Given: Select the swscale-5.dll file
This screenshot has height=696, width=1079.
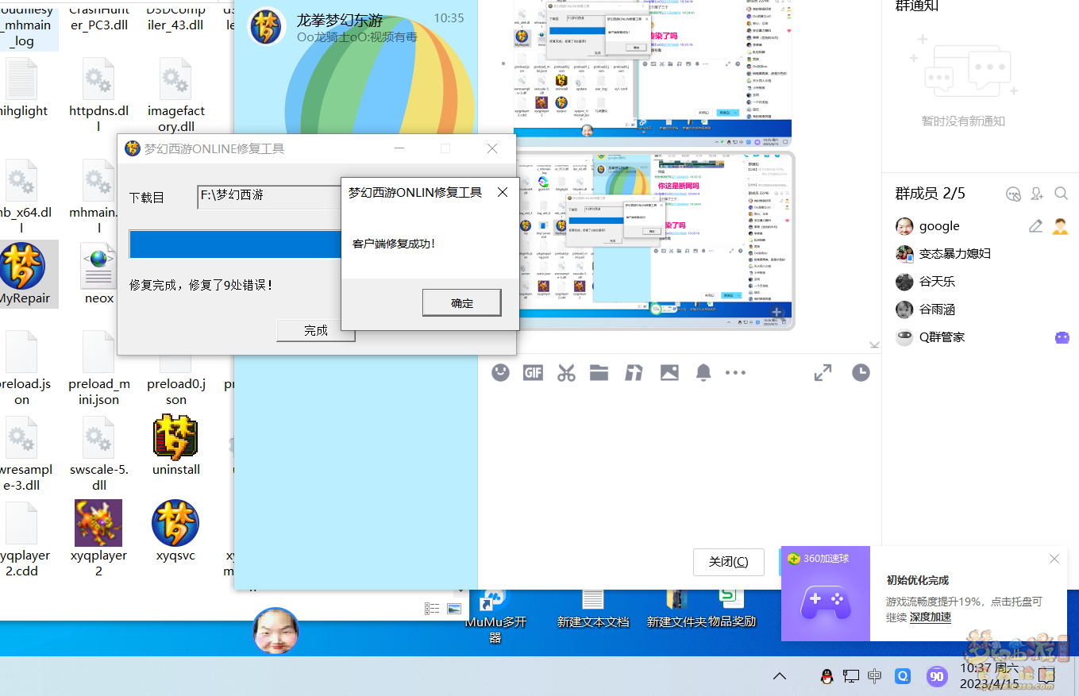Looking at the screenshot, I should 98,453.
